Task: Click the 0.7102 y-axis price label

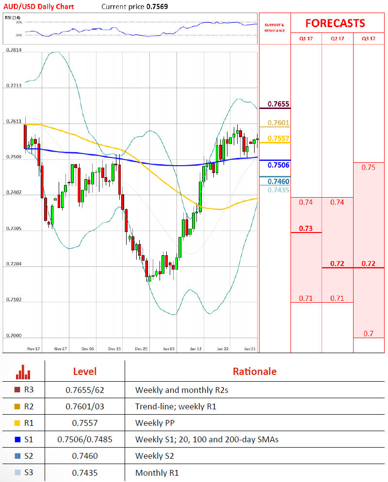Action: coord(14,300)
